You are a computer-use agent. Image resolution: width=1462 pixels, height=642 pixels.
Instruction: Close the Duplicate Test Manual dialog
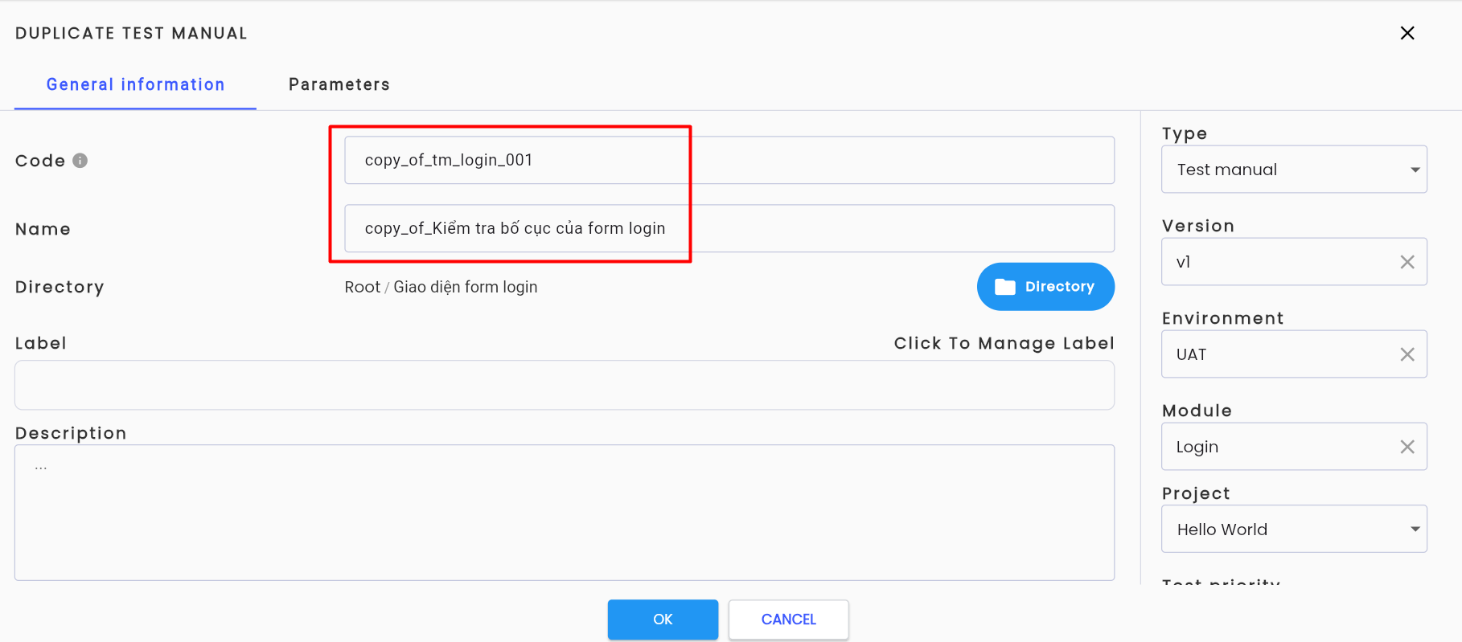(1407, 33)
